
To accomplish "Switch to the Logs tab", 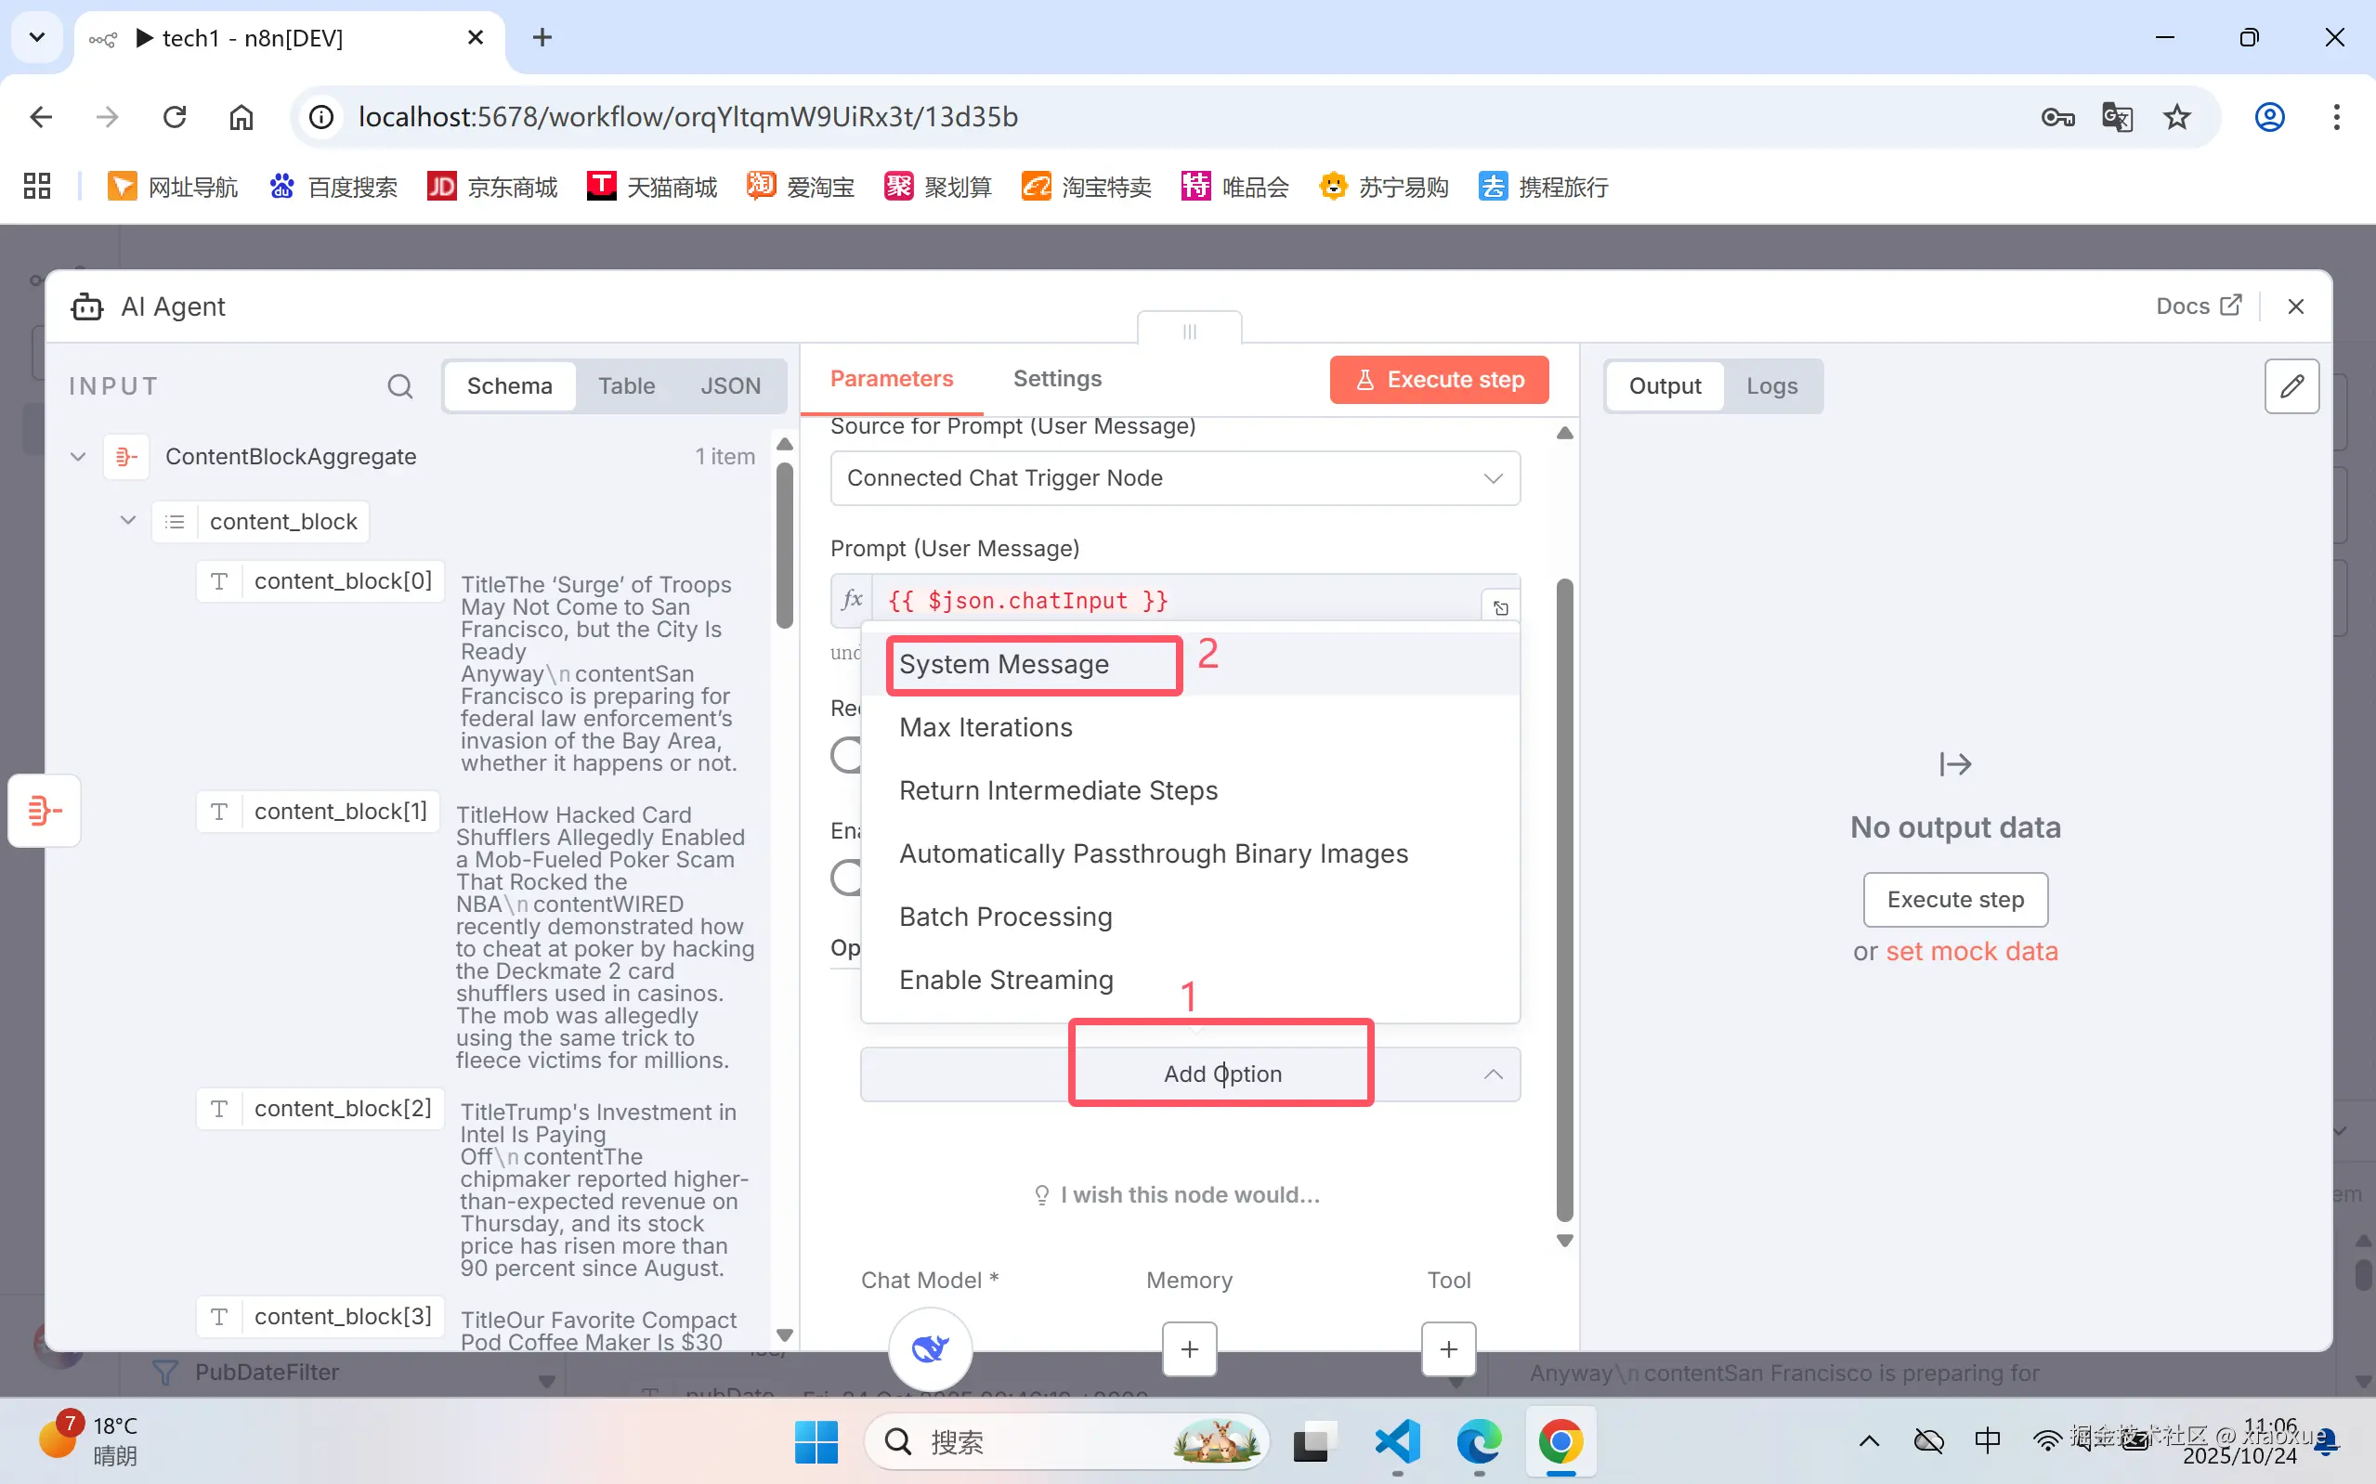I will [x=1771, y=385].
